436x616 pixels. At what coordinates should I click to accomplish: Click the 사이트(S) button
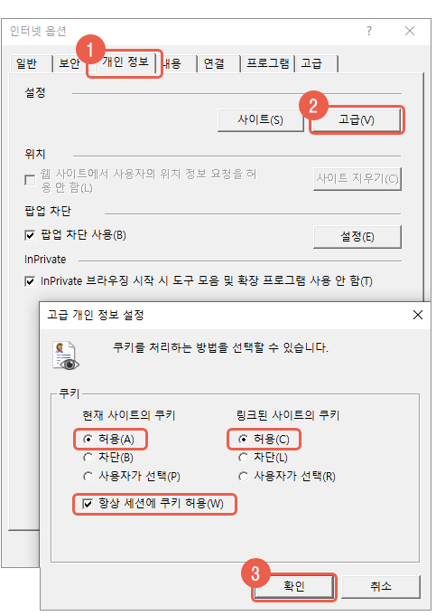point(260,119)
